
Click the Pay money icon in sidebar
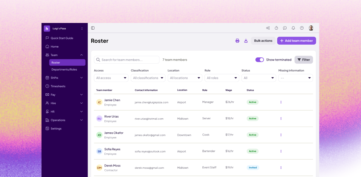[47, 94]
